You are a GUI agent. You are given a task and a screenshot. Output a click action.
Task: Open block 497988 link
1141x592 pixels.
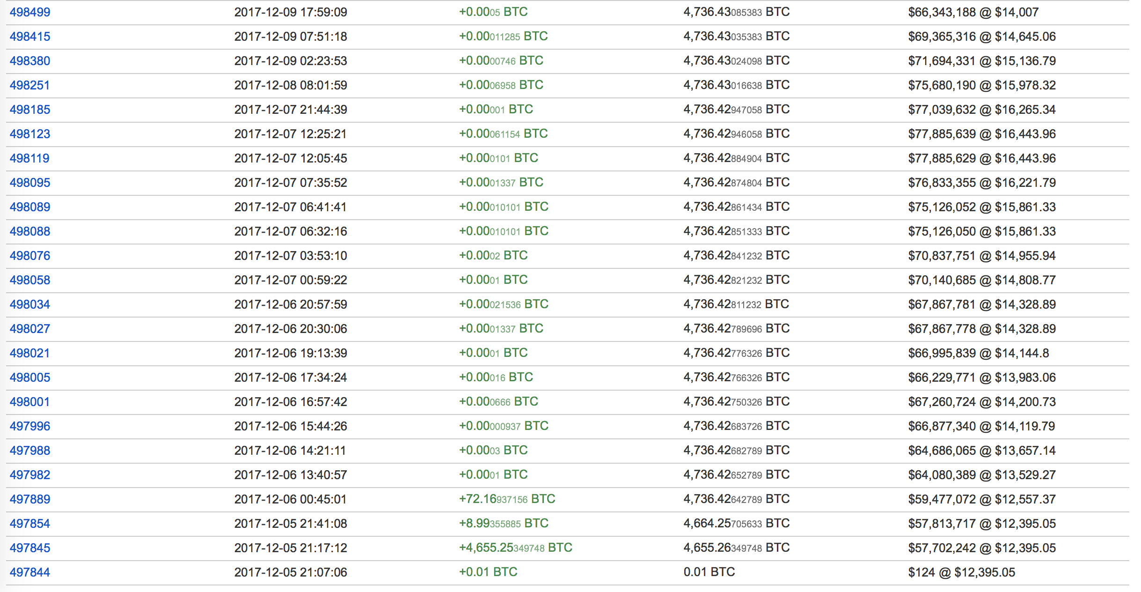tap(30, 451)
